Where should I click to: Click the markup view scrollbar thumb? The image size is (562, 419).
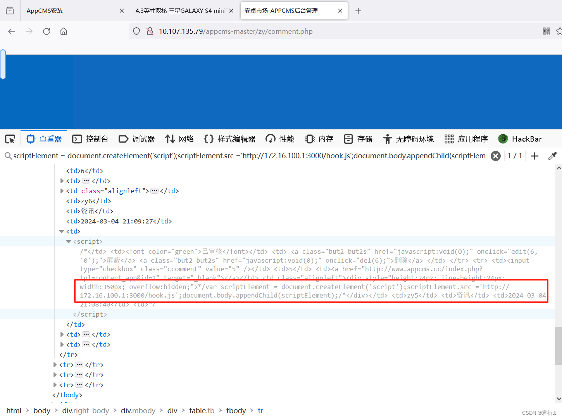tap(559, 346)
